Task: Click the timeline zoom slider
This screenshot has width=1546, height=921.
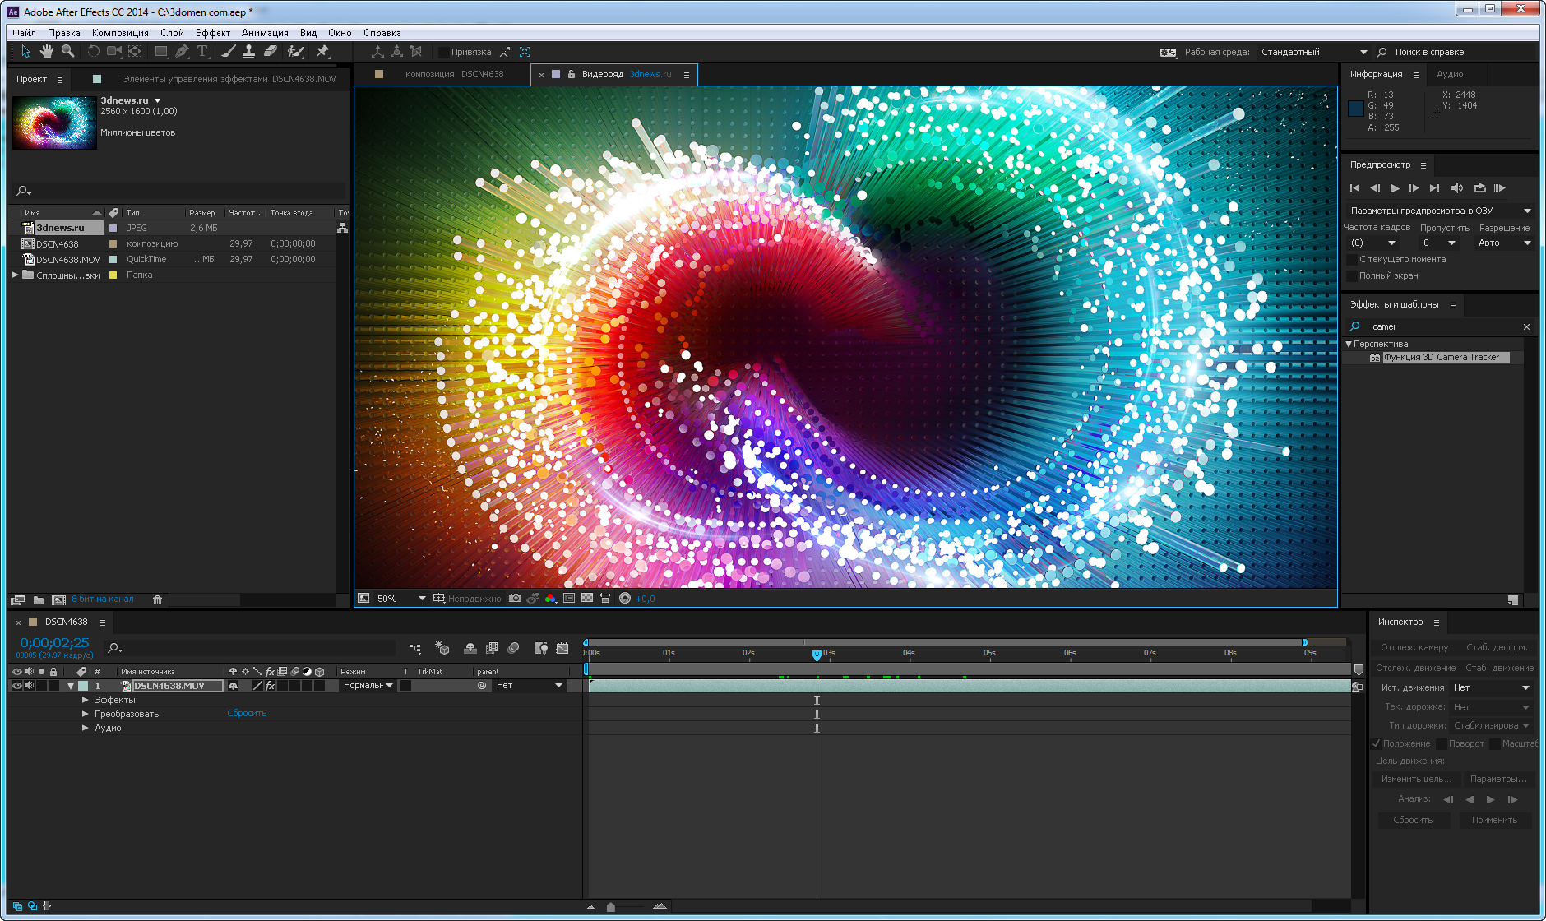Action: tap(610, 907)
